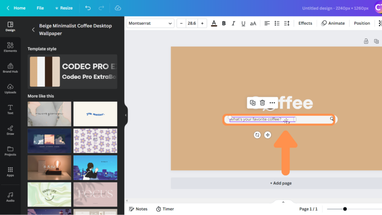The image size is (382, 215).
Task: Open the Projects folder panel
Action: click(x=10, y=151)
